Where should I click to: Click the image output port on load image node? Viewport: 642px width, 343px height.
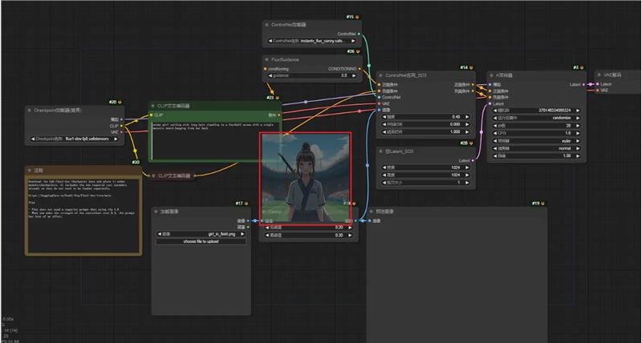pos(248,221)
